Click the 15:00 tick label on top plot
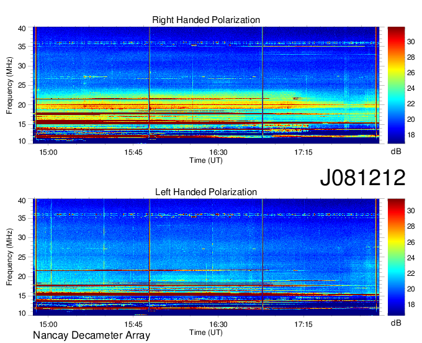422x343 pixels. coord(48,152)
